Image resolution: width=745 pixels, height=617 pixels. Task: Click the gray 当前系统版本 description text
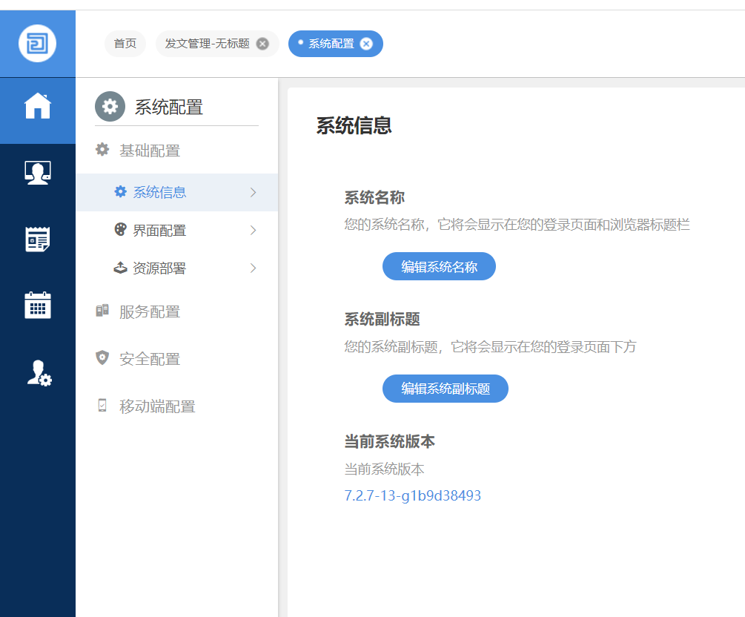(385, 469)
